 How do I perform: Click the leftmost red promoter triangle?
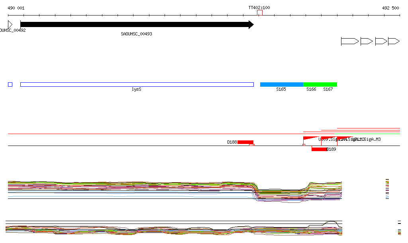point(308,138)
